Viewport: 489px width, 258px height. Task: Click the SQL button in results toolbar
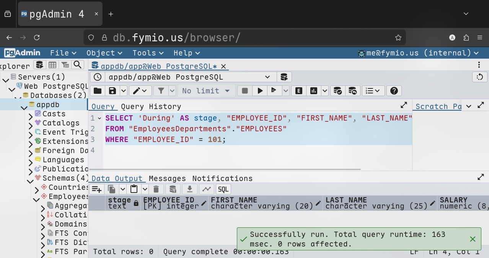point(223,189)
